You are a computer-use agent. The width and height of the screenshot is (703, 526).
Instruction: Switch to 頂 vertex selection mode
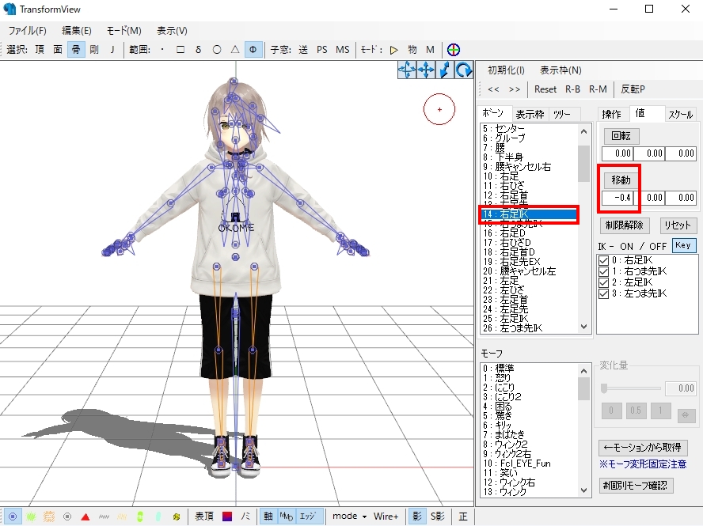[41, 49]
